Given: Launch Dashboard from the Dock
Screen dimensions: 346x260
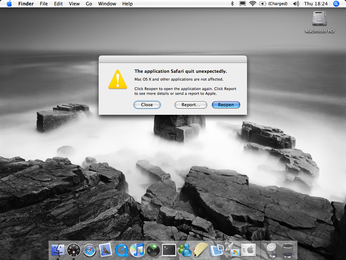Looking at the screenshot, I should pos(73,250).
